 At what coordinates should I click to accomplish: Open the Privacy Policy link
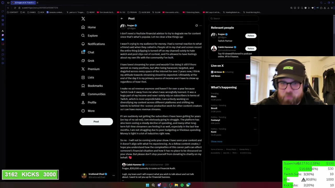[x=231, y=150]
